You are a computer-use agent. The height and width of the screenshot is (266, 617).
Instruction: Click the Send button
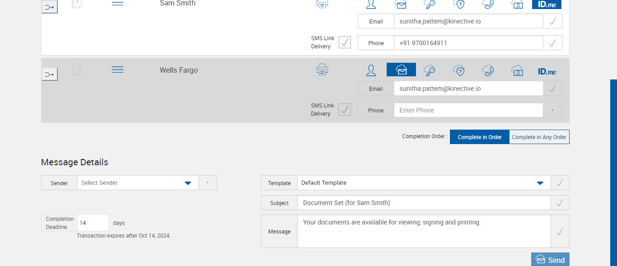pos(550,260)
